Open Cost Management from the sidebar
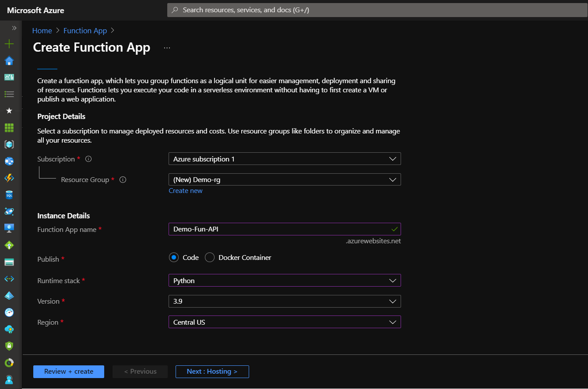This screenshot has height=389, width=588. pos(9,362)
